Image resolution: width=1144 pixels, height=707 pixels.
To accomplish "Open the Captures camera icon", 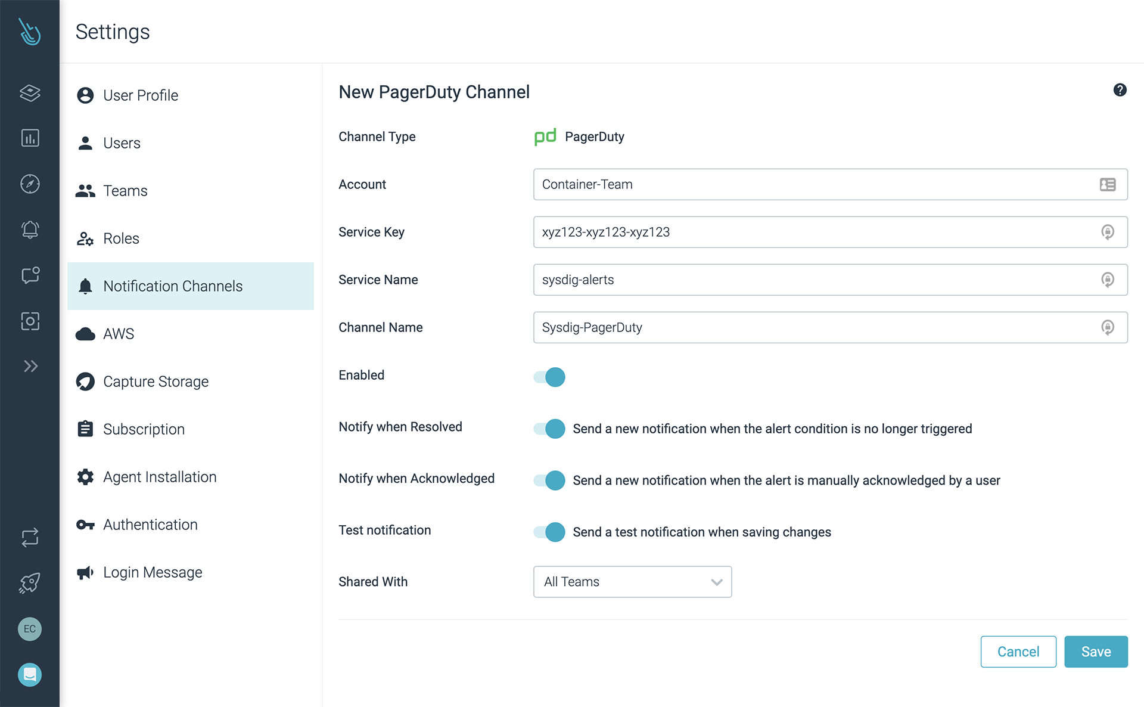I will [30, 321].
